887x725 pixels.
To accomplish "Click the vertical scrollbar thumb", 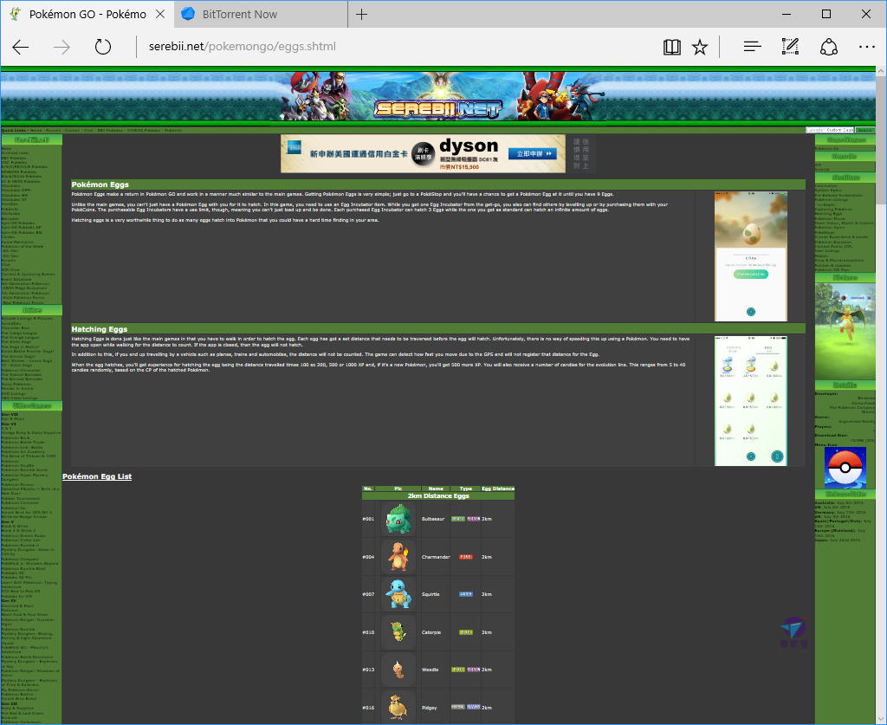I will point(881,140).
